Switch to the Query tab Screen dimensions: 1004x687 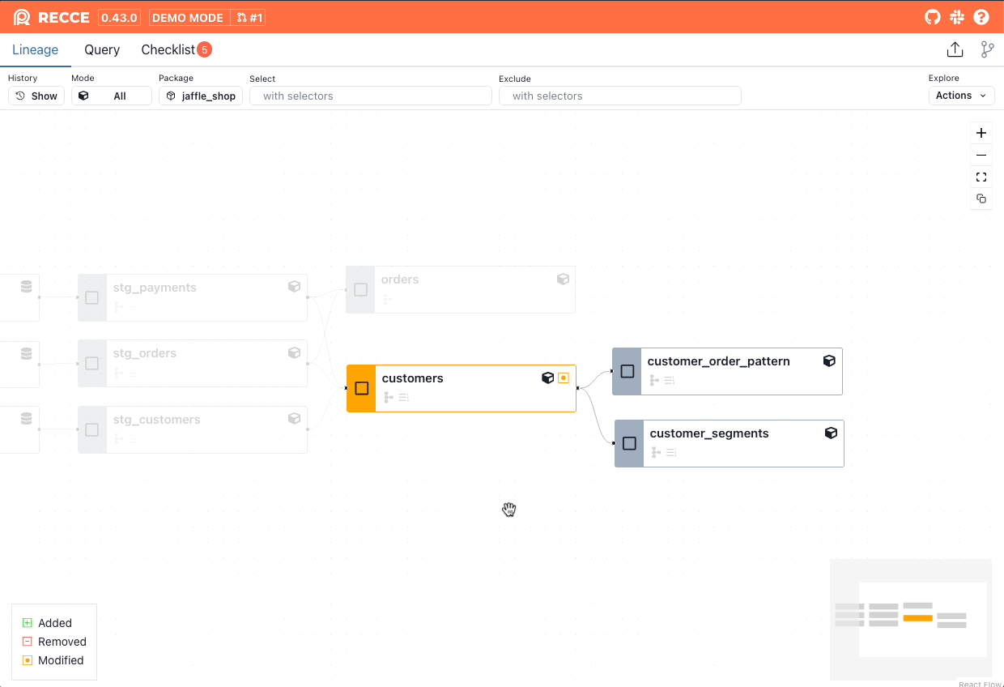[101, 49]
